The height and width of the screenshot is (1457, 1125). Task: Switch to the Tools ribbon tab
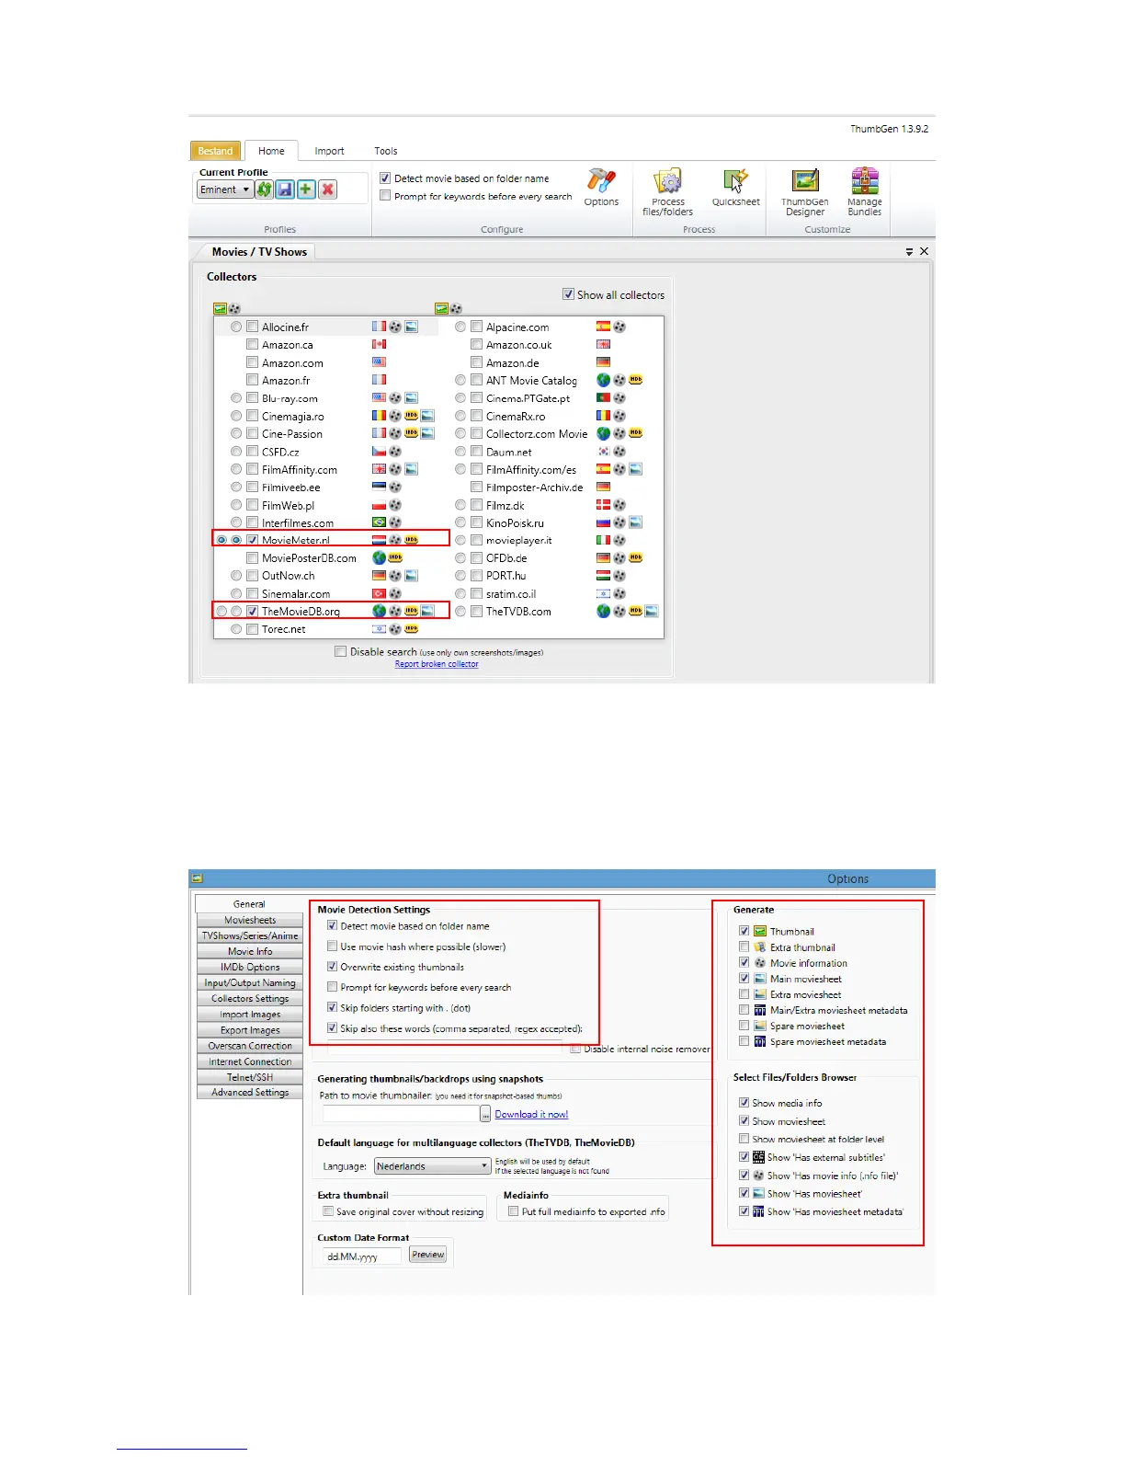click(x=386, y=151)
